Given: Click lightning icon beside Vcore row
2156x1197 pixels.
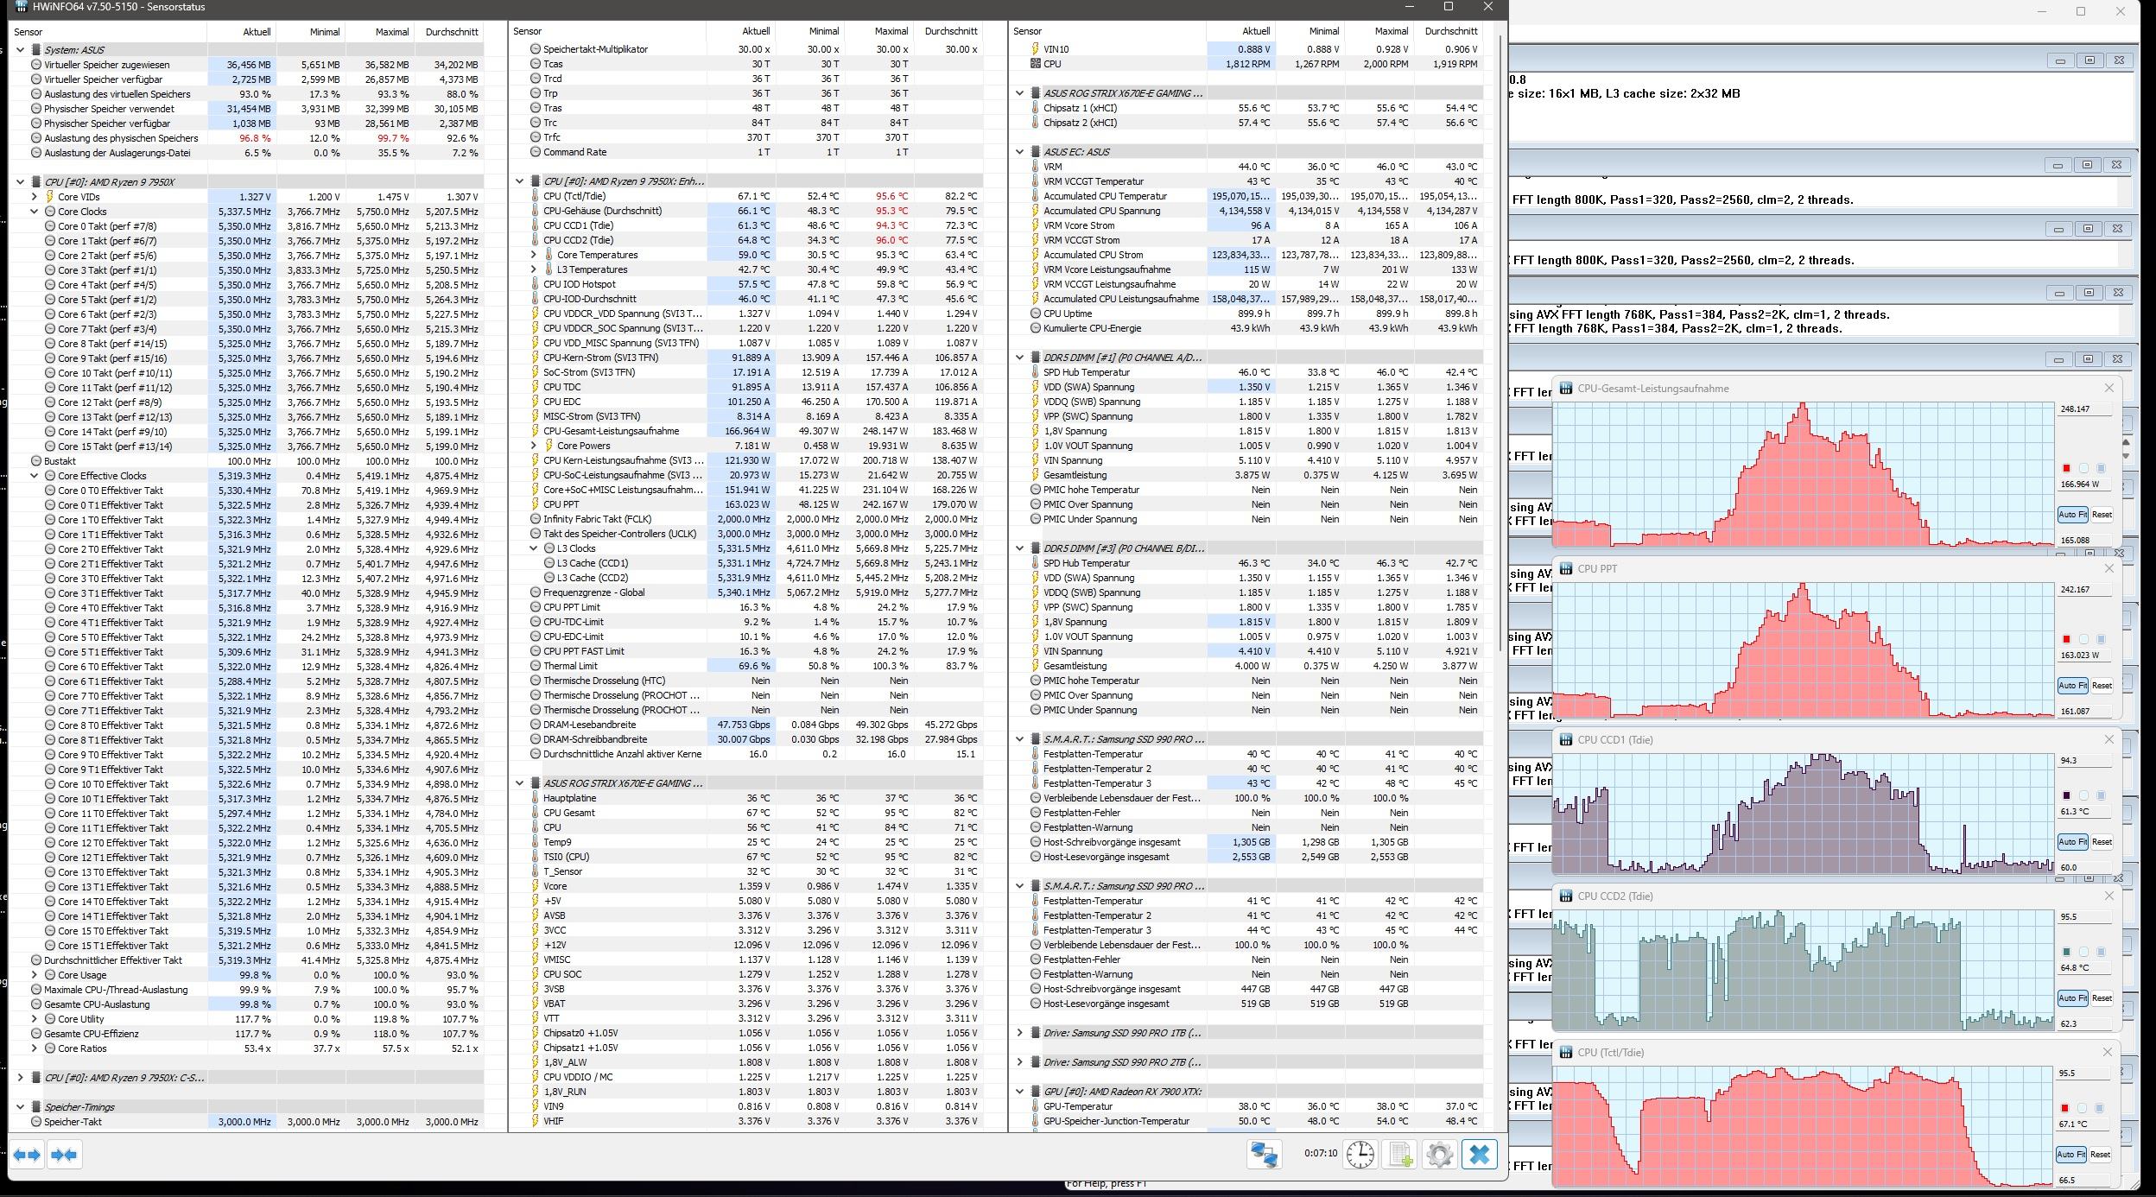Looking at the screenshot, I should 536,886.
